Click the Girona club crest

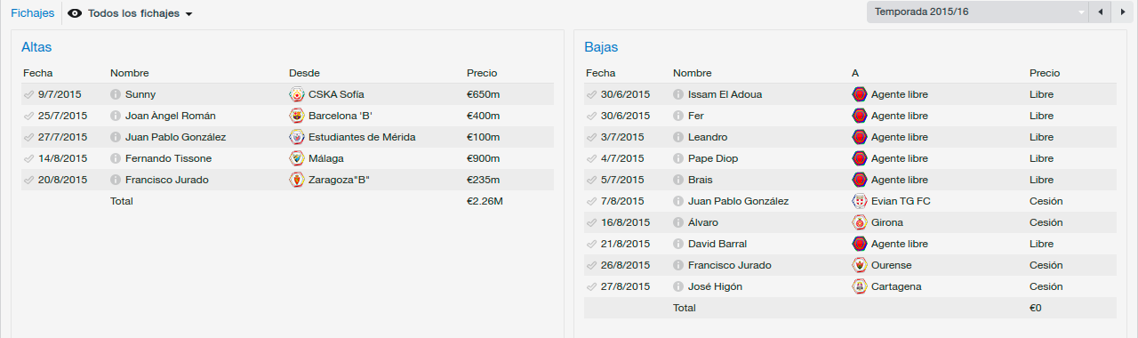pyautogui.click(x=860, y=222)
